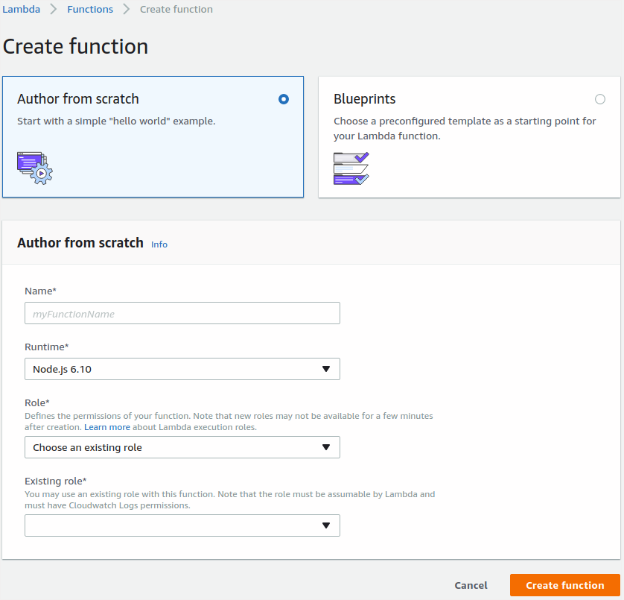The width and height of the screenshot is (624, 600).
Task: Follow the Learn more link about execution roles
Action: [106, 427]
